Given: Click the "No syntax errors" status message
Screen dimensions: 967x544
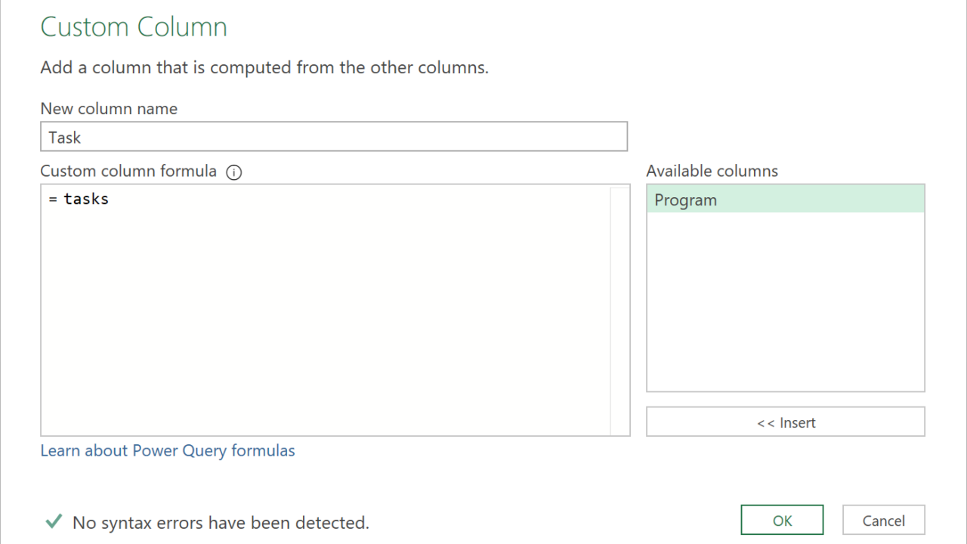Looking at the screenshot, I should tap(221, 522).
